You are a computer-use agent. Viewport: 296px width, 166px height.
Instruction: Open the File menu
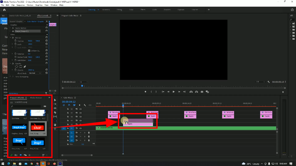click(3, 5)
